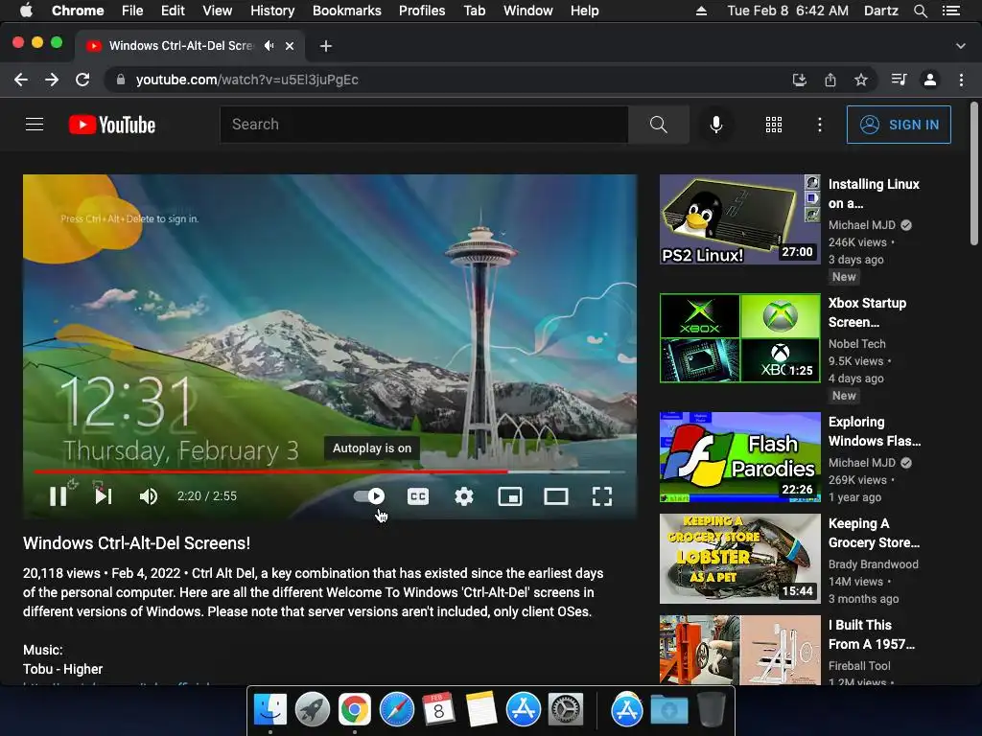Expand tab search chevron
This screenshot has height=736, width=982.
coord(961,46)
